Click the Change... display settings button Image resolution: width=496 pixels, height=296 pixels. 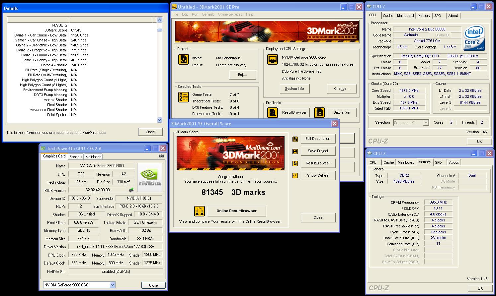click(x=342, y=89)
